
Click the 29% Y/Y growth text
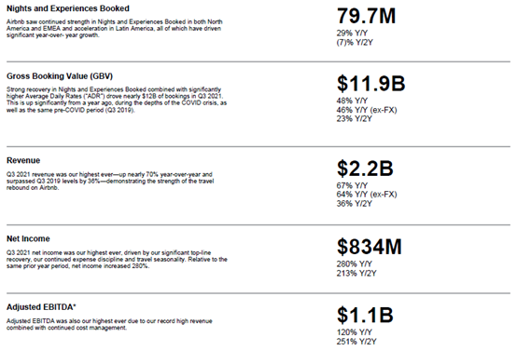(352, 33)
